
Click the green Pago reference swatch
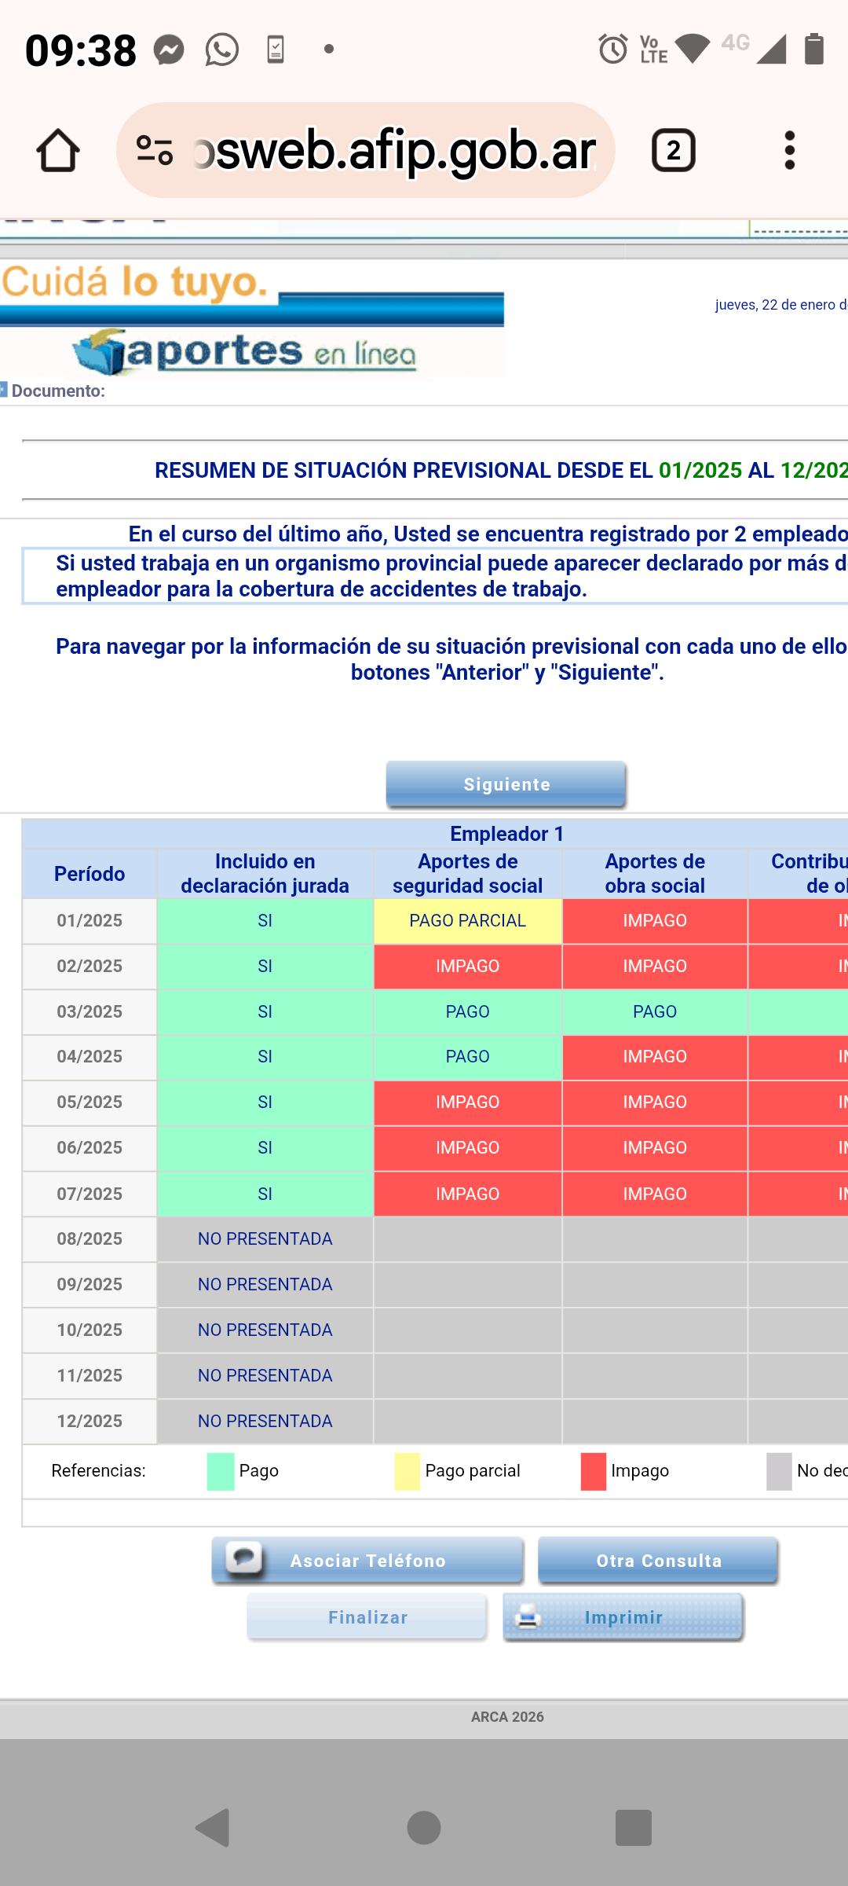click(221, 1471)
